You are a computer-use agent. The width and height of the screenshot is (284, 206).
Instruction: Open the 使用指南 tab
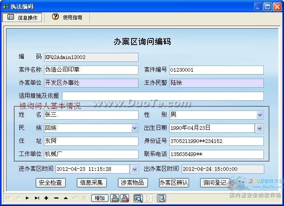point(67,17)
